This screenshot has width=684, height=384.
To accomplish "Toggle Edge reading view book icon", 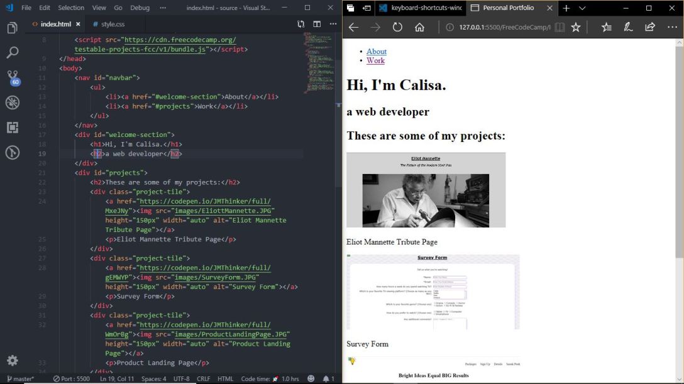I will click(x=559, y=28).
